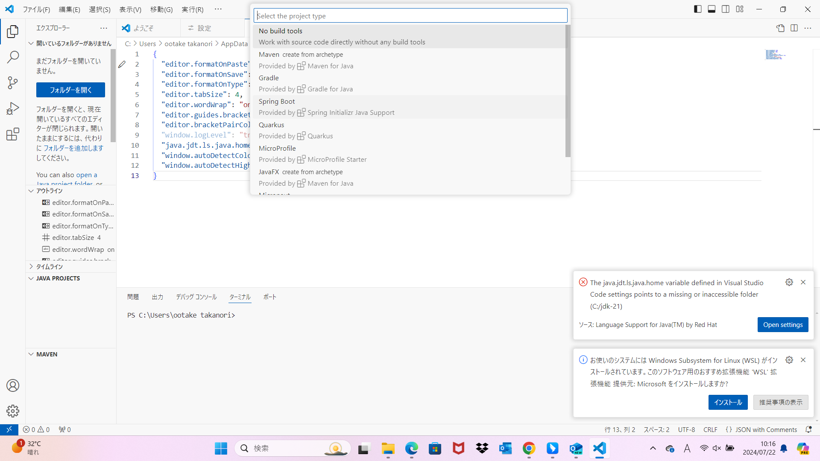Select the No build tools project type
The height and width of the screenshot is (461, 820).
click(x=409, y=36)
